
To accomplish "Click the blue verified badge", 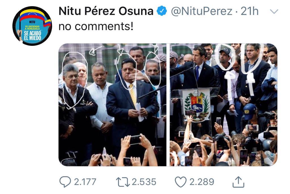I will tap(162, 11).
